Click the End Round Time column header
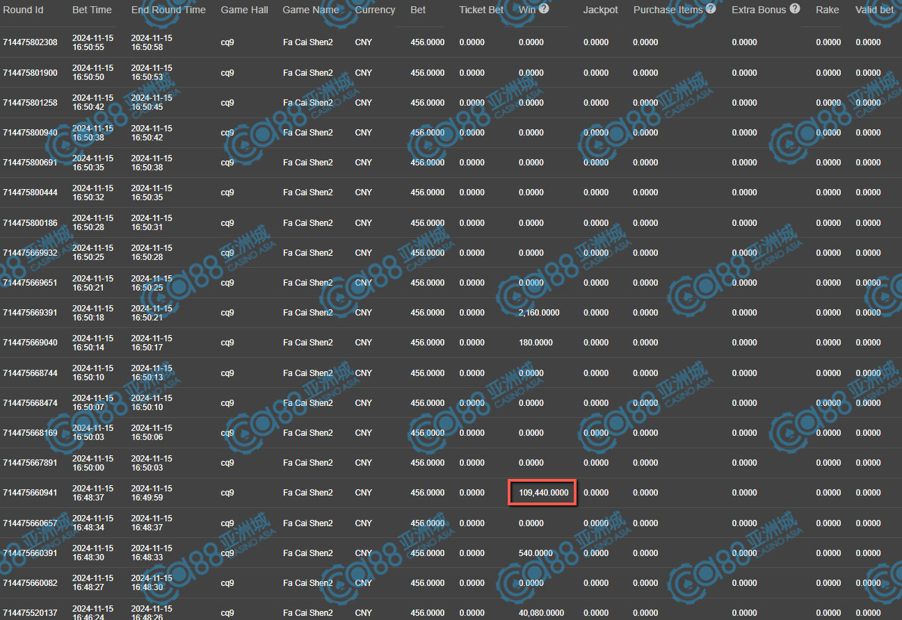Viewport: 902px width, 620px height. point(168,10)
